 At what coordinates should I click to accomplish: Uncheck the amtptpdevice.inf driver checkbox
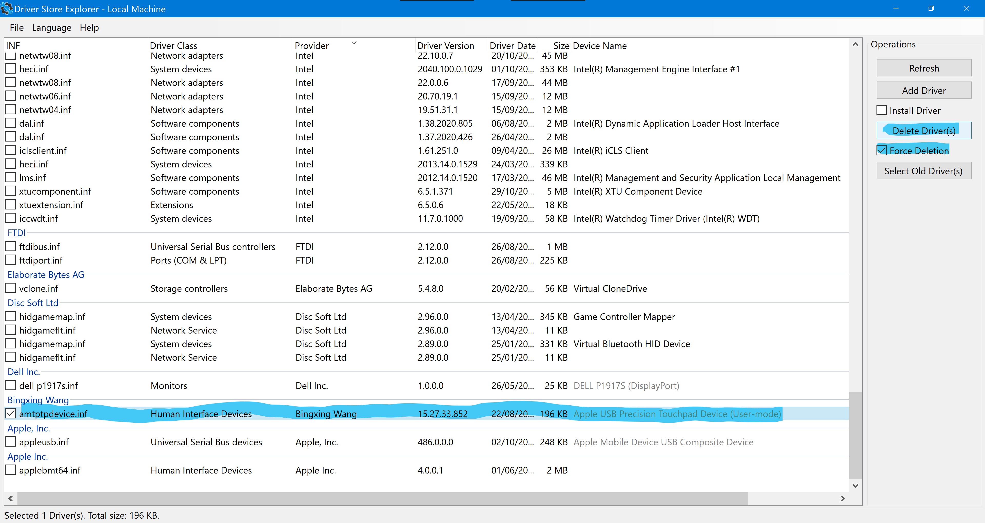coord(11,413)
